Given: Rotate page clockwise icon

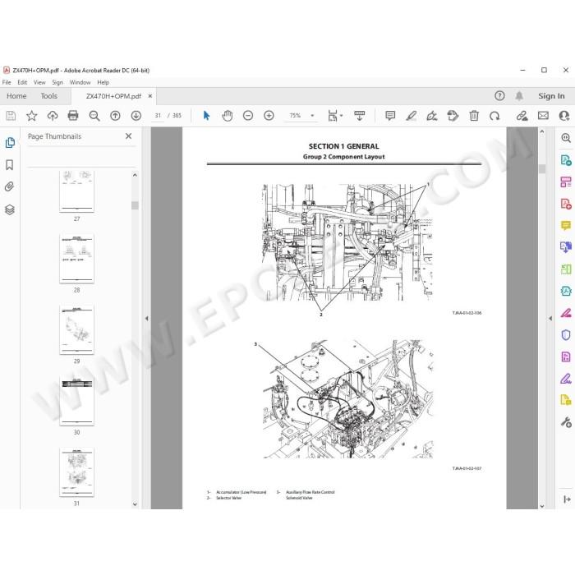Looking at the screenshot, I should click(494, 116).
